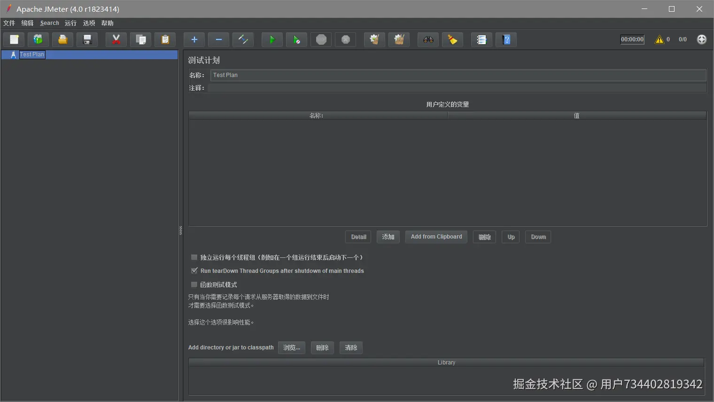The image size is (714, 402).
Task: Select Test Plan node in tree
Action: click(32, 54)
